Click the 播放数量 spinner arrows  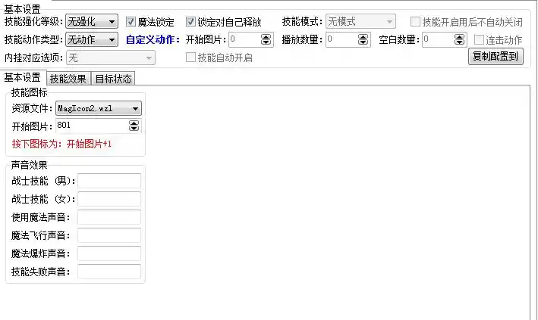tap(363, 39)
